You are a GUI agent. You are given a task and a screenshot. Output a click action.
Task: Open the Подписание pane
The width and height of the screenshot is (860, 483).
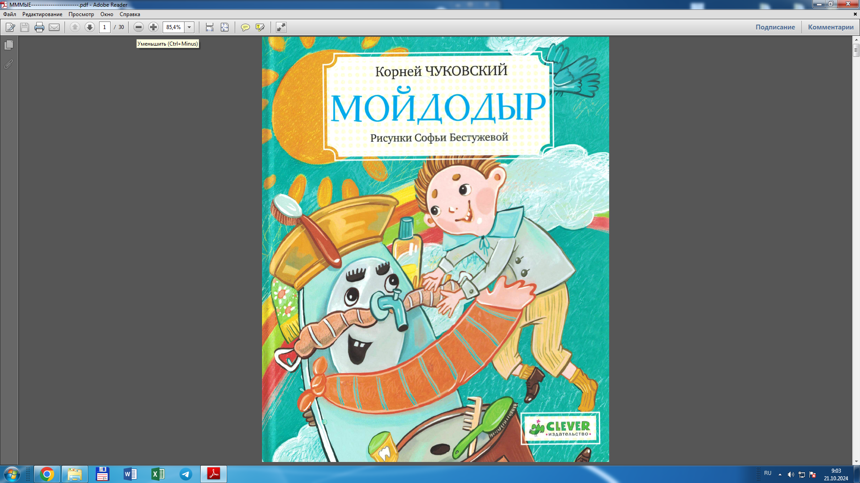click(775, 27)
